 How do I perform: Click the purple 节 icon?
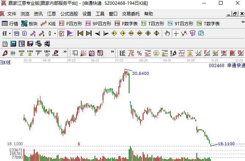(x=192, y=33)
